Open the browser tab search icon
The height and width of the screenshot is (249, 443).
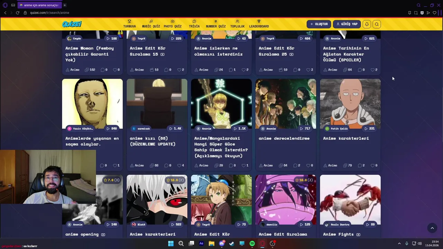(x=418, y=5)
